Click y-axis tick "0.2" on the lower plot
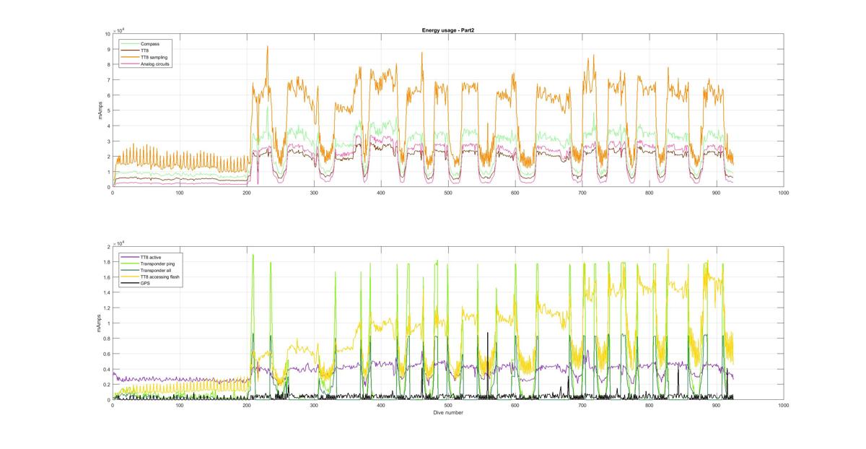 coord(107,385)
